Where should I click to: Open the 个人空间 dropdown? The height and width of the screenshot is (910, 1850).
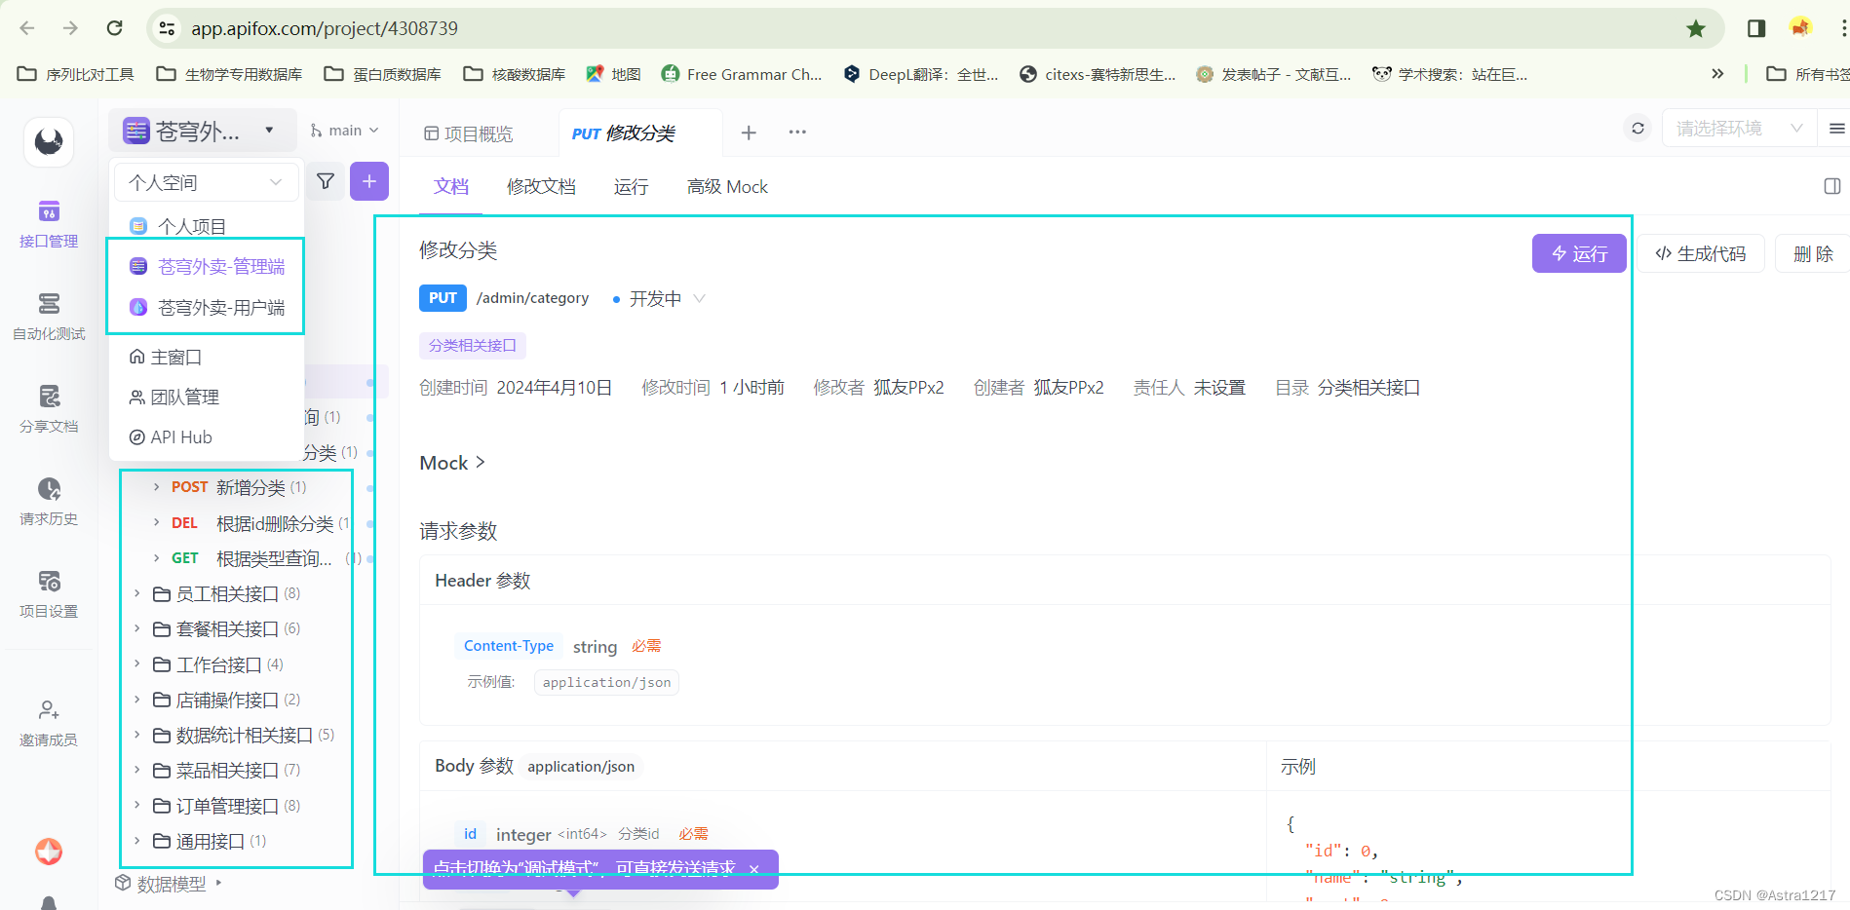click(206, 182)
